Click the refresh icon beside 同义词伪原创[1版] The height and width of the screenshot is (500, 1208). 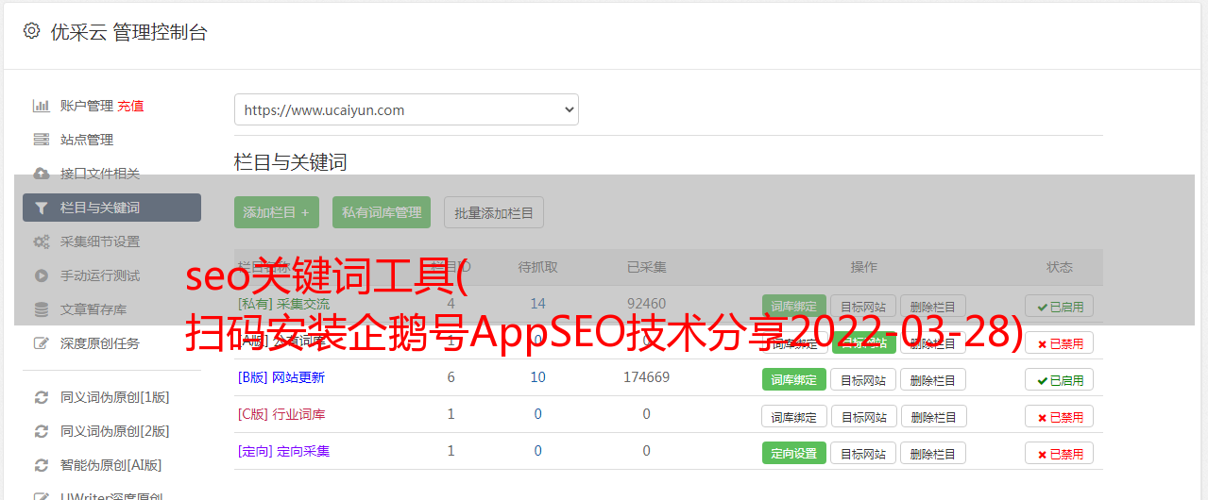42,397
